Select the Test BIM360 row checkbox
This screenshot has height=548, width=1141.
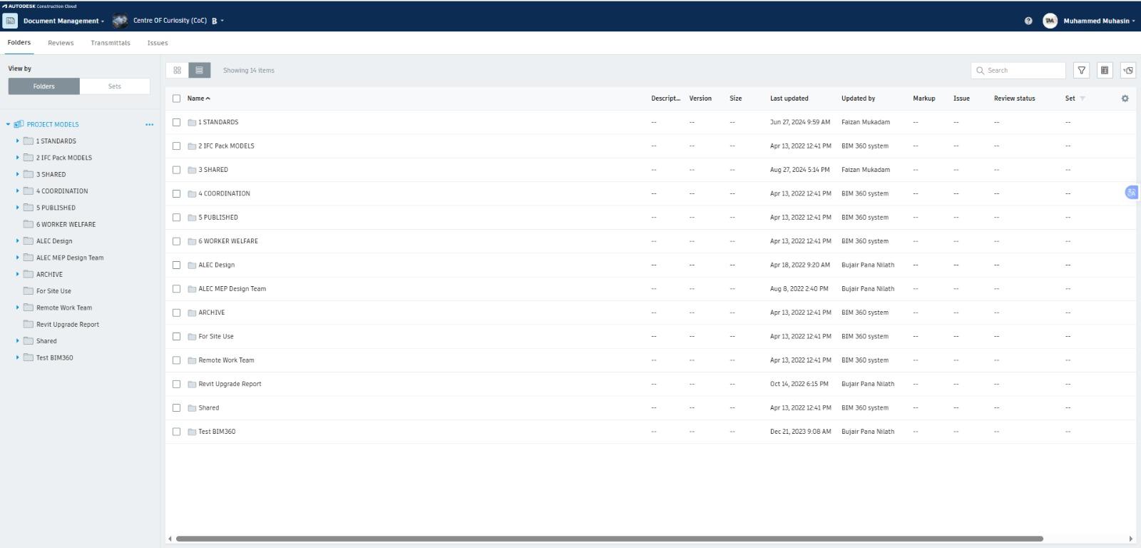coord(176,432)
